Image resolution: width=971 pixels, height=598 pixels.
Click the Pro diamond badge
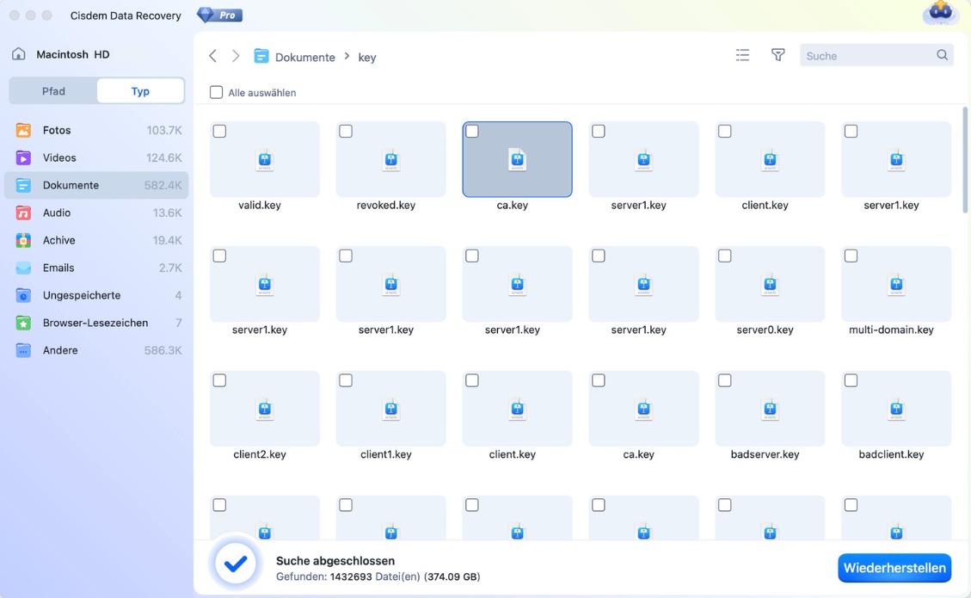[x=219, y=15]
